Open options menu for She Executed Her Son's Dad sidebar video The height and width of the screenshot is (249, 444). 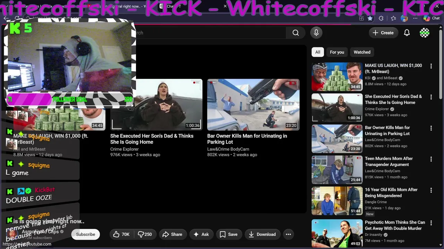click(x=431, y=97)
